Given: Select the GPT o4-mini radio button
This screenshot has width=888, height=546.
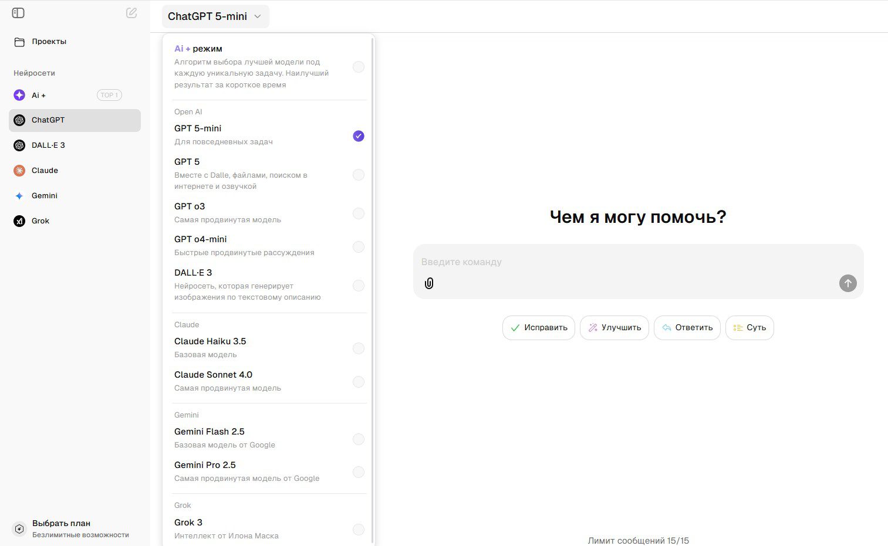Looking at the screenshot, I should pyautogui.click(x=359, y=247).
